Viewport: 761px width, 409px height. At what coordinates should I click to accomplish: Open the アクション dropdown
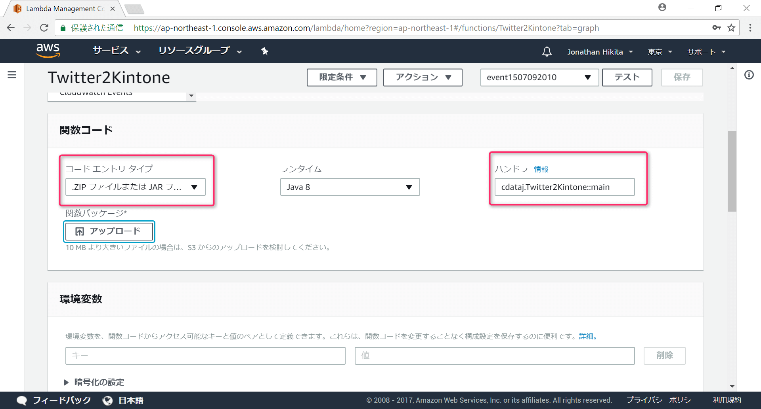[423, 77]
